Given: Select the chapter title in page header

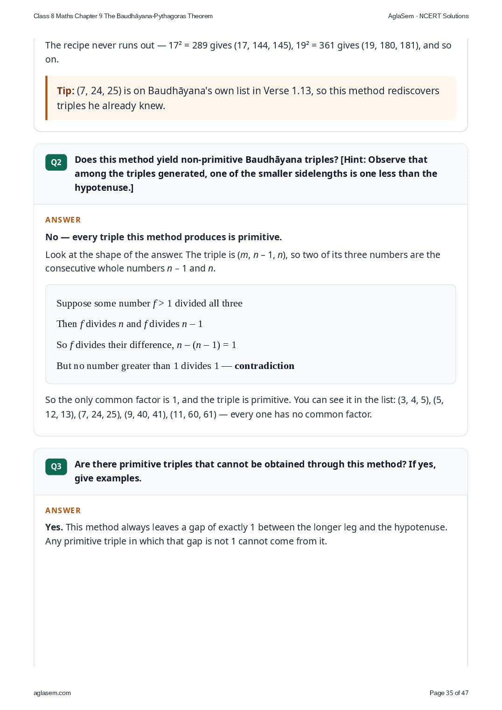Looking at the screenshot, I should (x=123, y=16).
